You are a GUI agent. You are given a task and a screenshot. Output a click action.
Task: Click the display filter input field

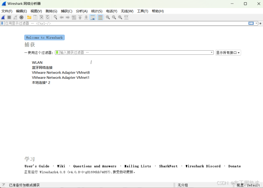[x=126, y=23]
